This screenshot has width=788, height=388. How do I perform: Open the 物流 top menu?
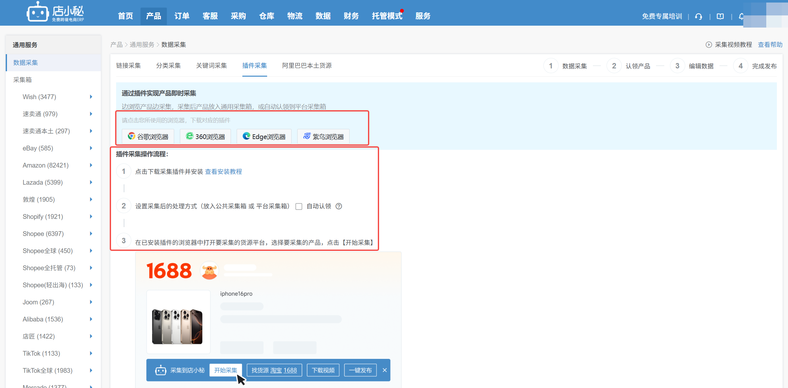coord(295,16)
